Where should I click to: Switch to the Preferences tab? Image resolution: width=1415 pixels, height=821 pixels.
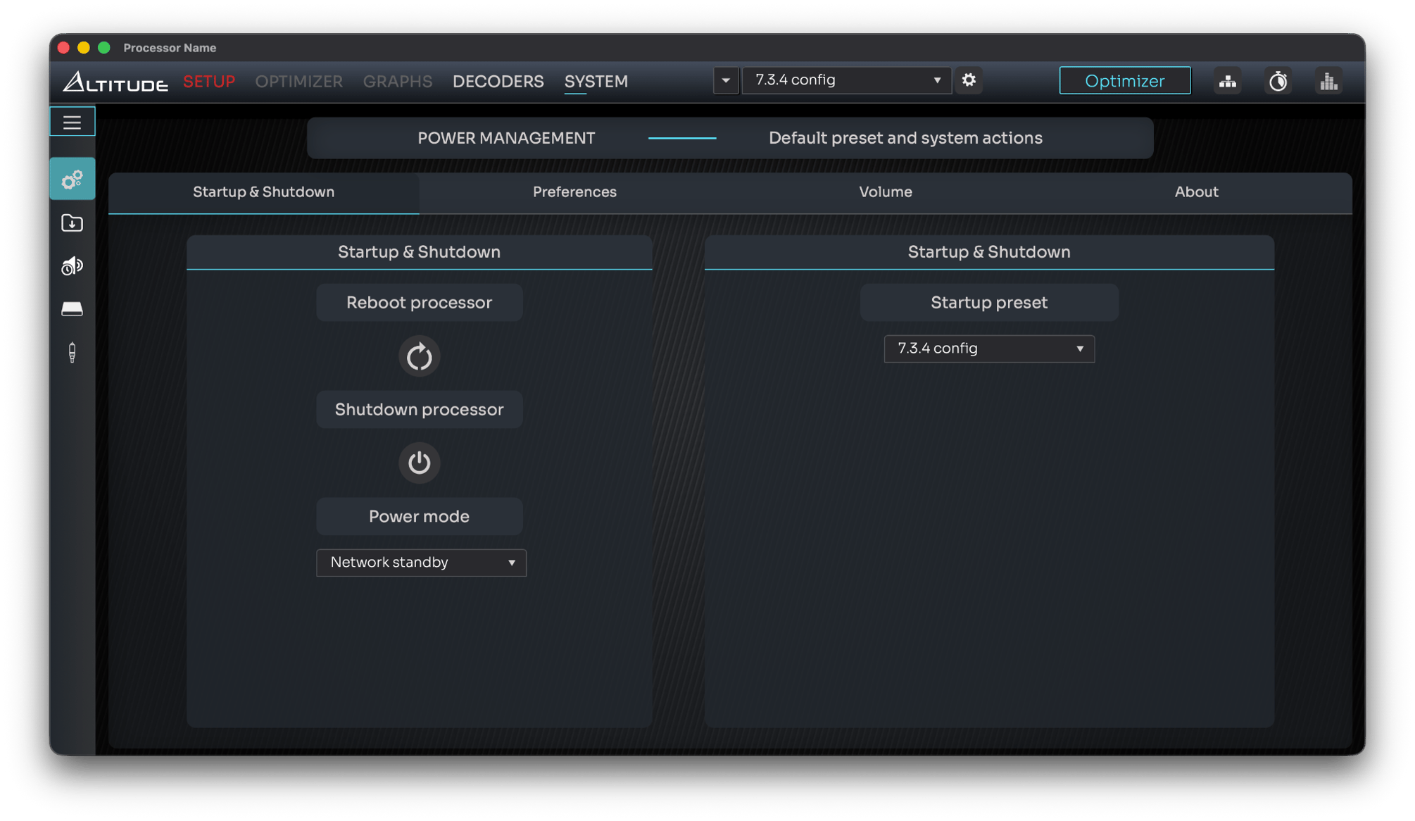point(574,192)
